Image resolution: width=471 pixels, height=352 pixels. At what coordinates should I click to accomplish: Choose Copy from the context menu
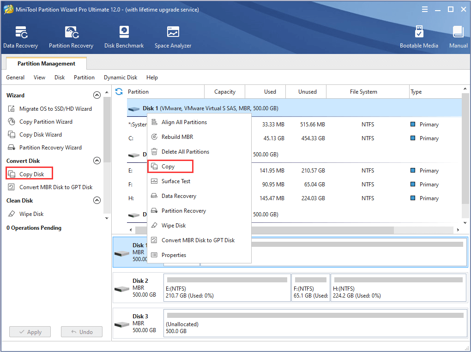point(168,167)
